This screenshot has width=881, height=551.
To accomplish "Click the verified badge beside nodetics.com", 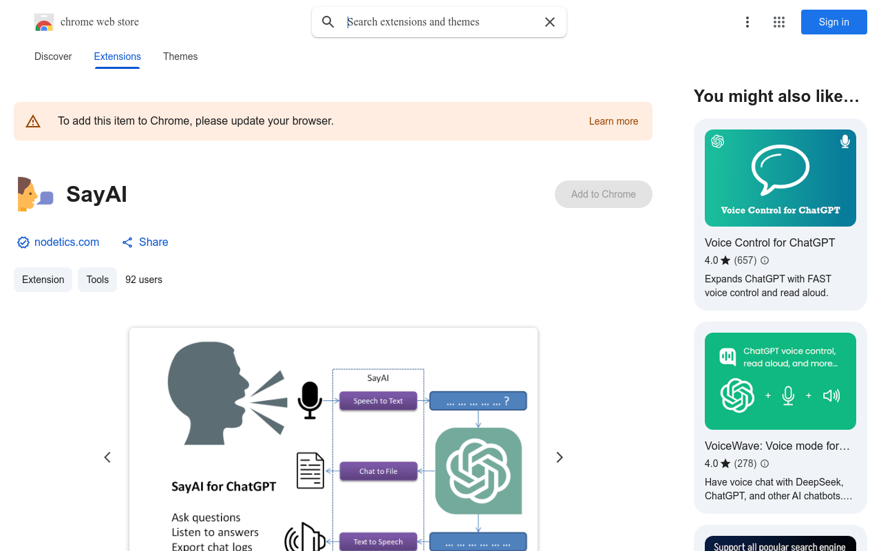I will click(x=23, y=242).
